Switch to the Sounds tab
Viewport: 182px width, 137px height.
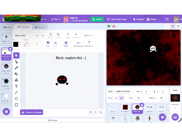[40, 27]
